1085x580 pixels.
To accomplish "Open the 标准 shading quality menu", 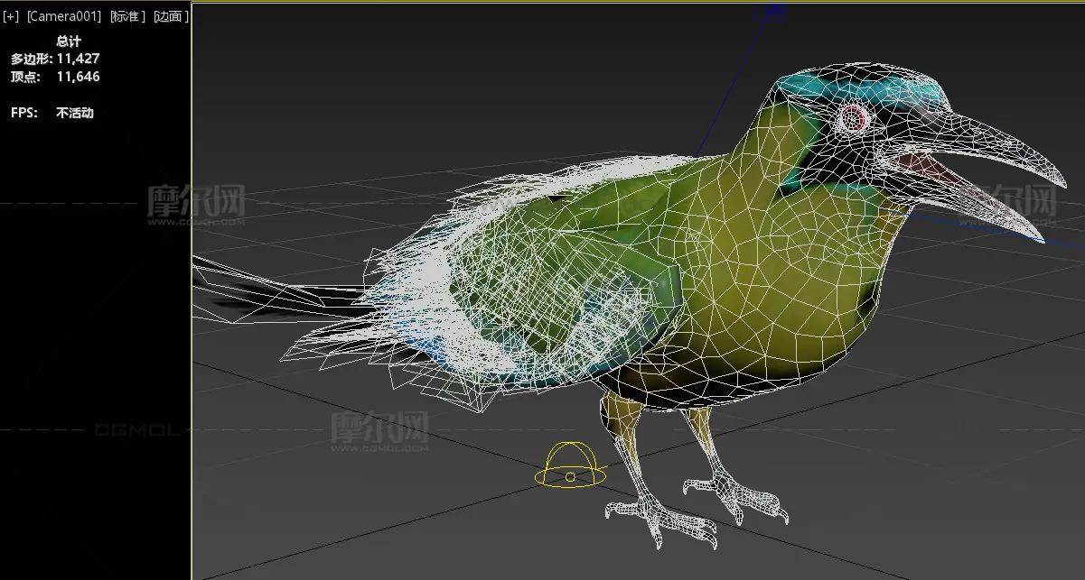I will click(x=127, y=17).
